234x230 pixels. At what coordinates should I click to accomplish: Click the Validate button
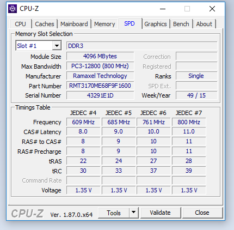tap(161, 213)
